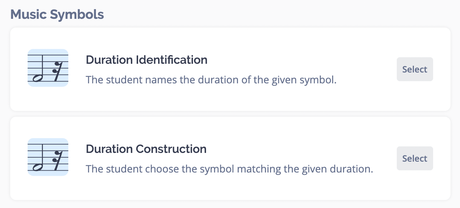
Task: Click the word 'Identification' in the first card title
Action: point(172,60)
